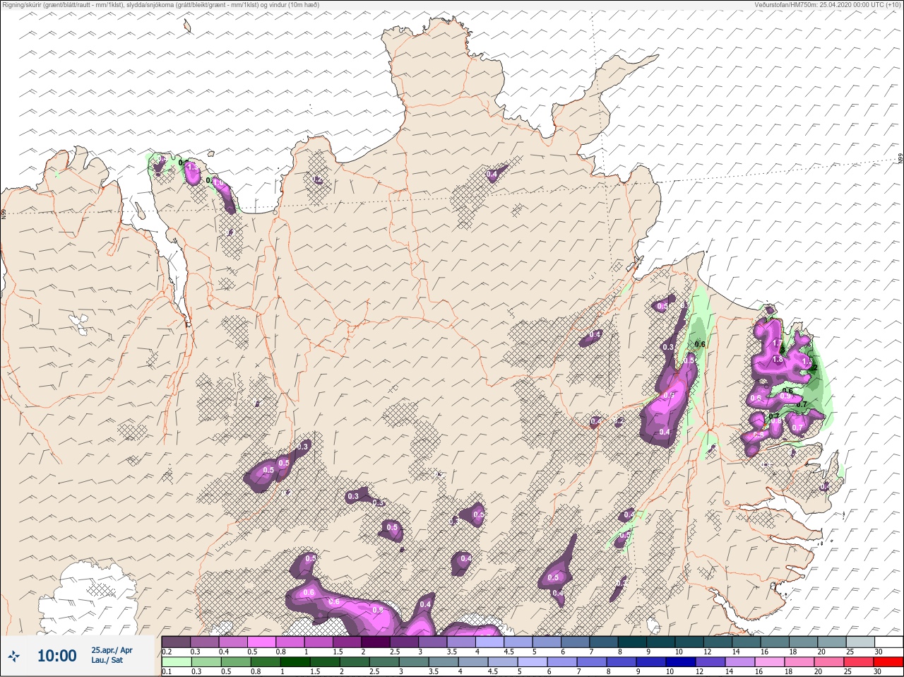Image resolution: width=904 pixels, height=677 pixels.
Task: Click the 1.8 precipitation value on the map
Action: (778, 360)
